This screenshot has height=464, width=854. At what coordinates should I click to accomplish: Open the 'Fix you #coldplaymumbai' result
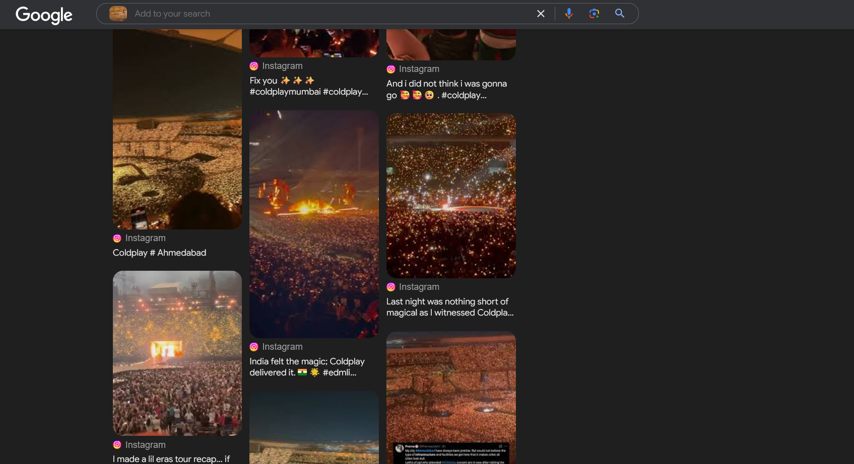pos(309,86)
